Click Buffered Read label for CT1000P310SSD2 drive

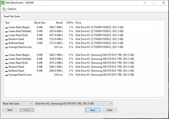[x=16, y=43]
